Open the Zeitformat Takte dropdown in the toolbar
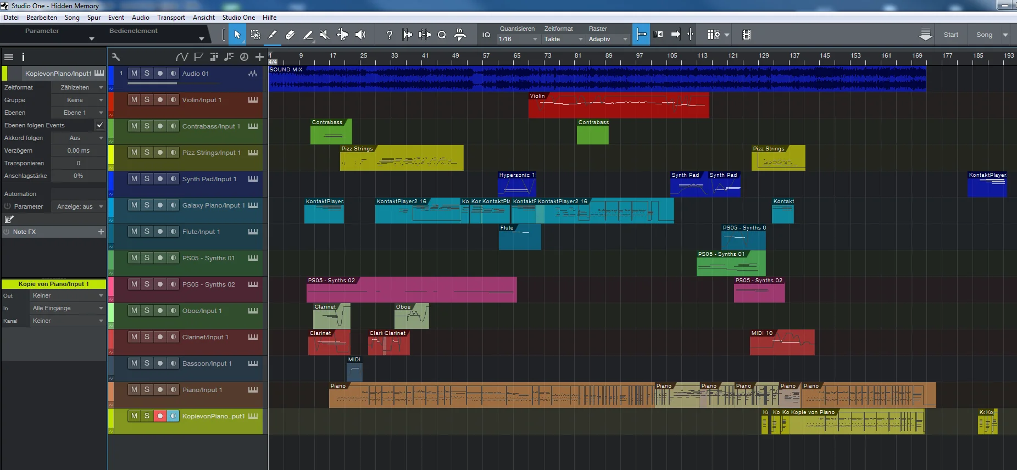1017x470 pixels. point(563,39)
